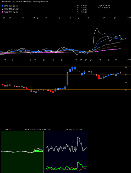Click the Pre V 1.178 M volume text
Image resolution: width=131 pixels, height=173 pixels.
pos(104,8)
